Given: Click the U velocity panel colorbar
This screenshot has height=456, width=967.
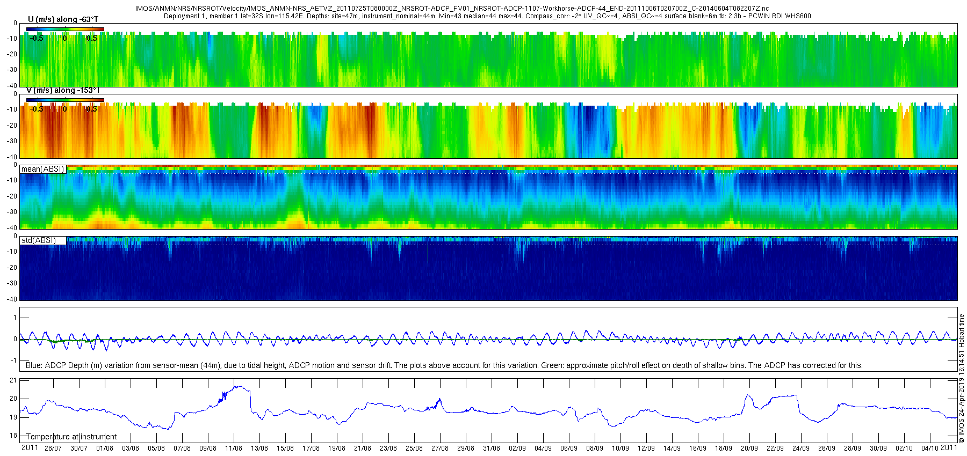Looking at the screenshot, I should [65, 29].
